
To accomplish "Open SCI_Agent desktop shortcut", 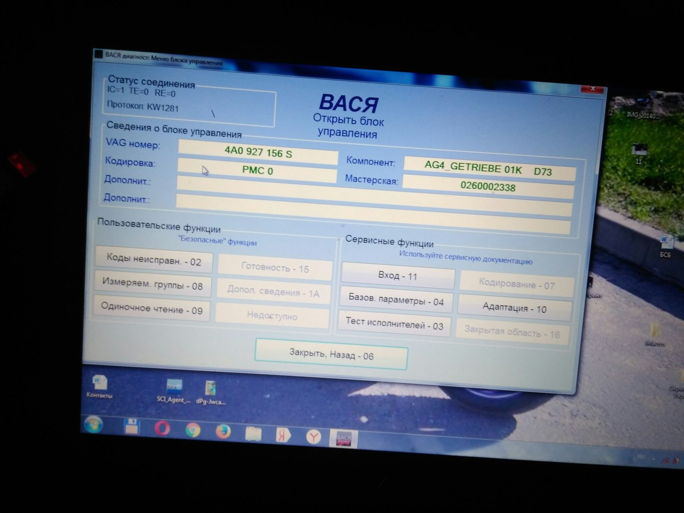I will [173, 391].
